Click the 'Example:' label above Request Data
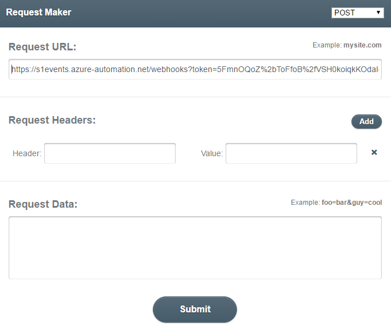Screen dimensions: 391x329 (x=305, y=203)
